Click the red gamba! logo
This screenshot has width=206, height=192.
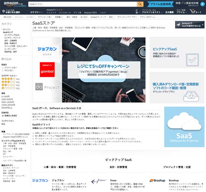tap(47, 70)
